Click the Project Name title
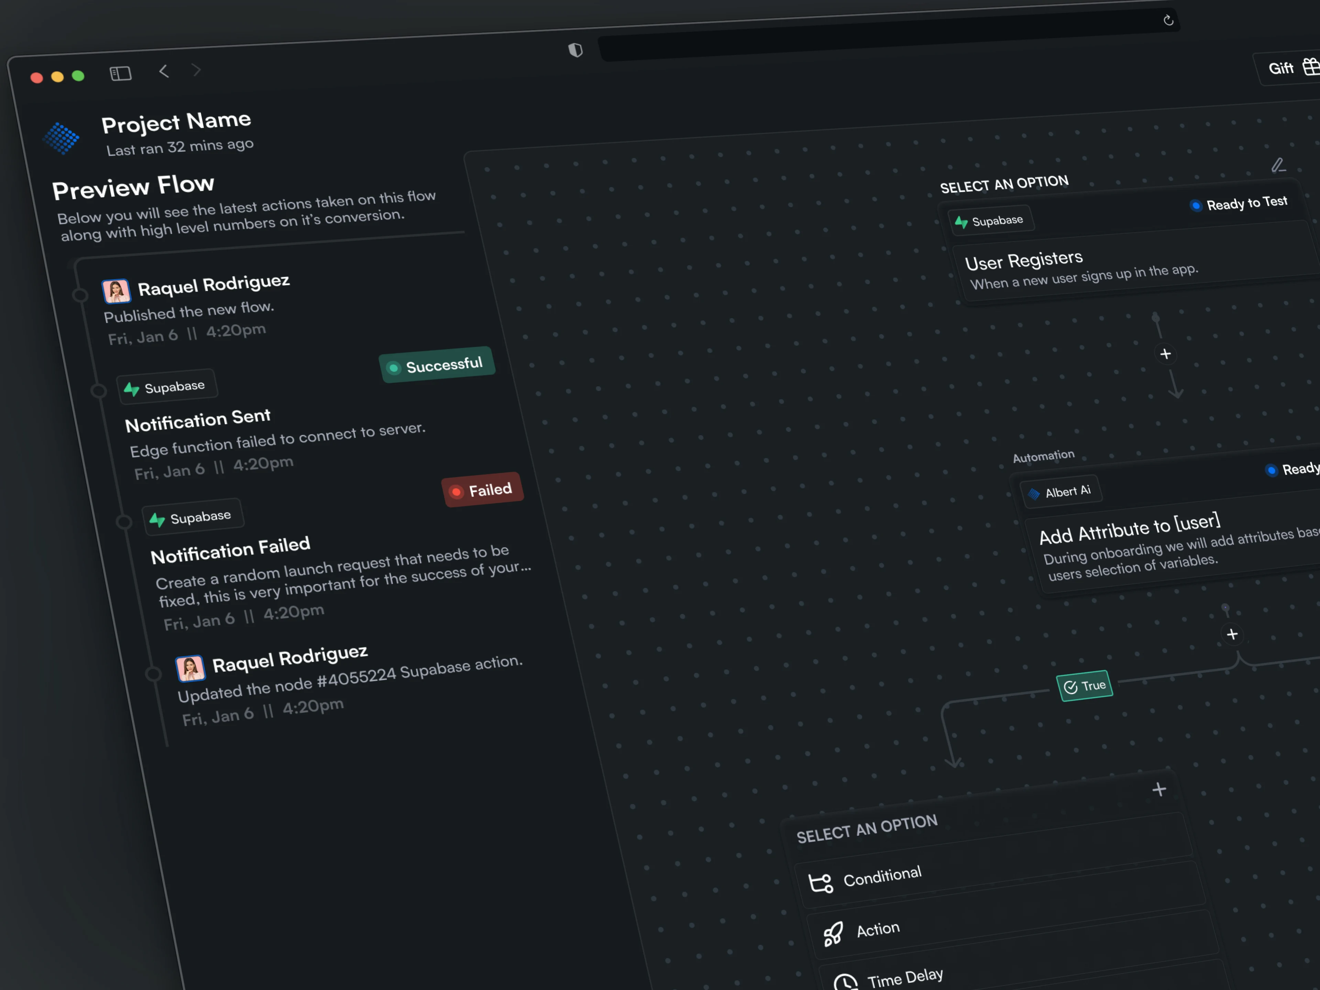1320x990 pixels. coord(176,122)
